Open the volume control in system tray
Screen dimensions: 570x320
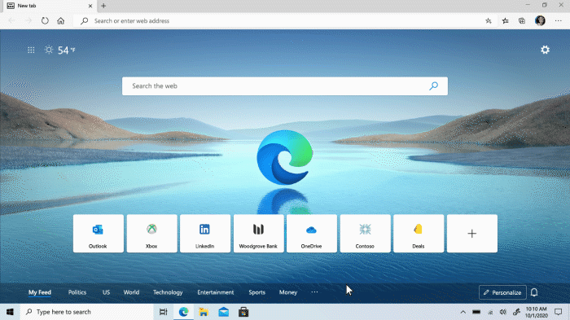[x=502, y=312]
